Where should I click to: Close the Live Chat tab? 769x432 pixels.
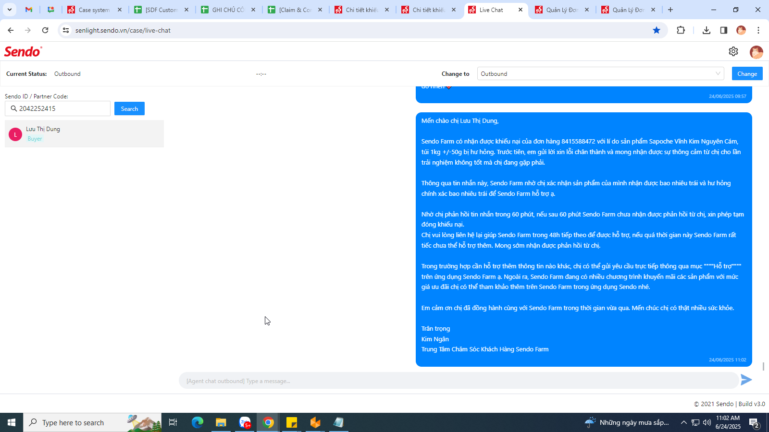[x=520, y=10]
